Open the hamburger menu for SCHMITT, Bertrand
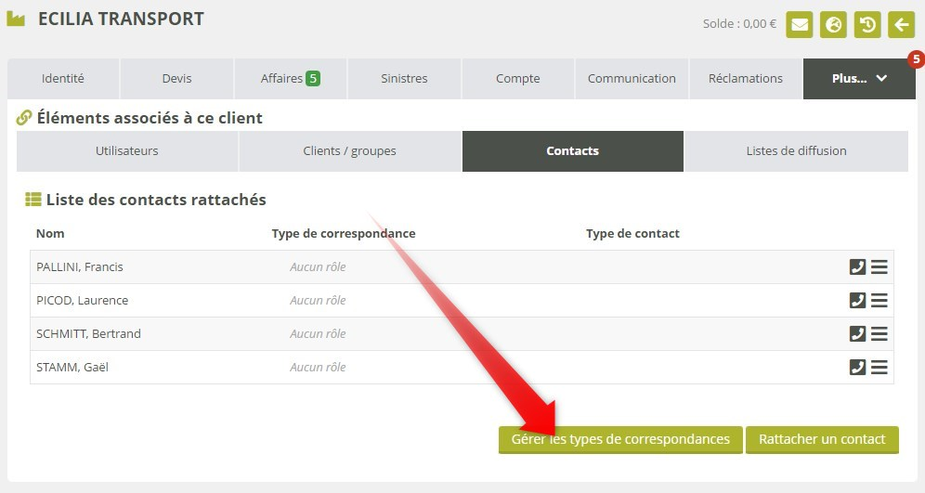This screenshot has height=493, width=925. 879,334
